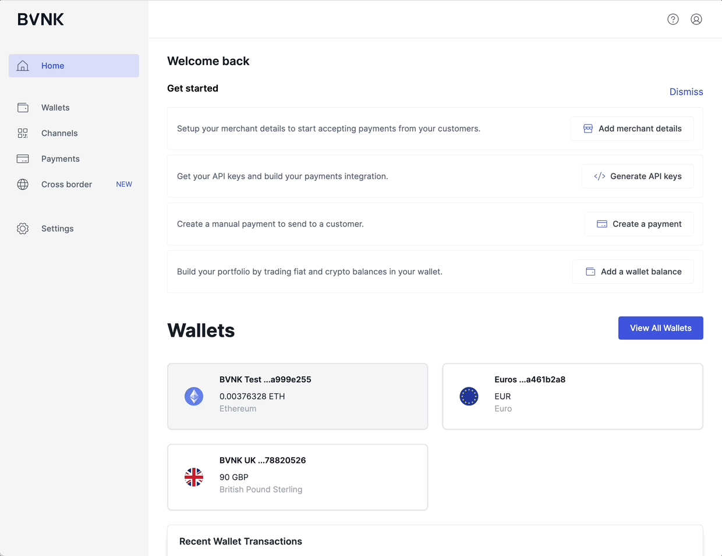The width and height of the screenshot is (722, 556).
Task: Click the code brackets icon in Generate API keys
Action: (x=600, y=176)
